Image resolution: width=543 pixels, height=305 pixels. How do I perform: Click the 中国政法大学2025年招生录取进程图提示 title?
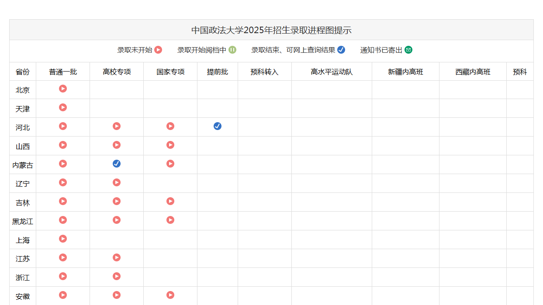click(271, 30)
